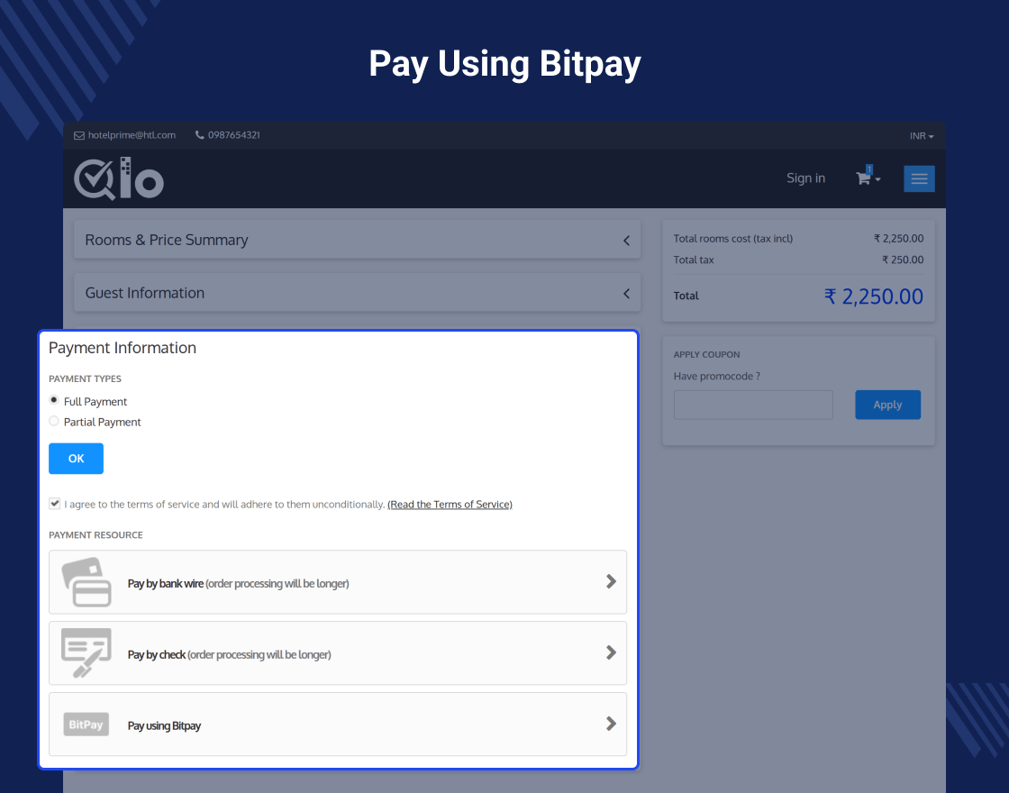Collapse the Rooms & Price Summary section
The image size is (1009, 793).
(x=626, y=241)
